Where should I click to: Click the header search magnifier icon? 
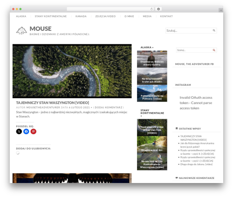click(214, 30)
